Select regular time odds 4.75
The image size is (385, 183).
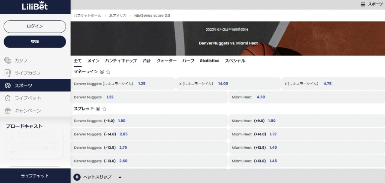333,84
